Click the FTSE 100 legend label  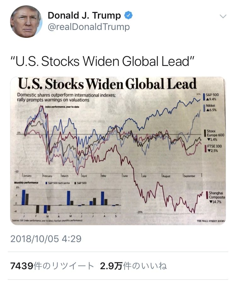[214, 148]
